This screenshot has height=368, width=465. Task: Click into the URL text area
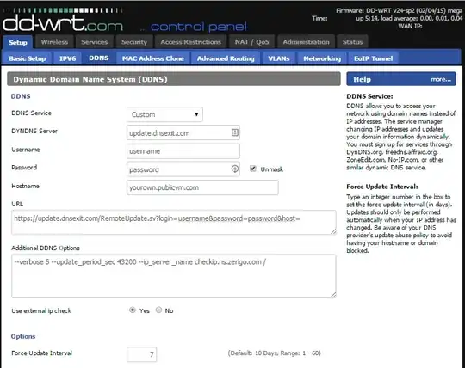click(174, 223)
